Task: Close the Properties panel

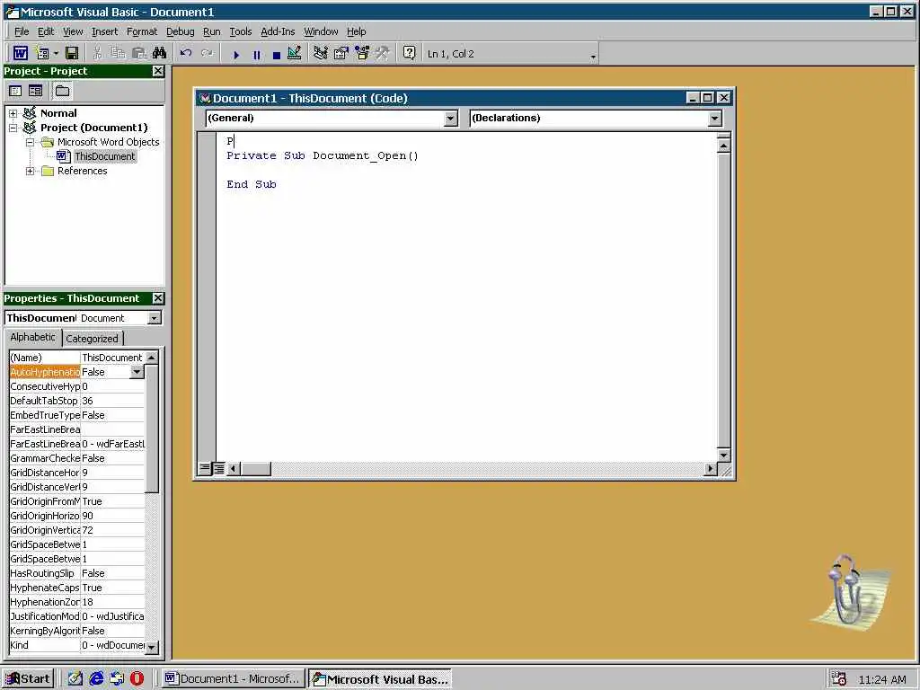Action: [158, 298]
